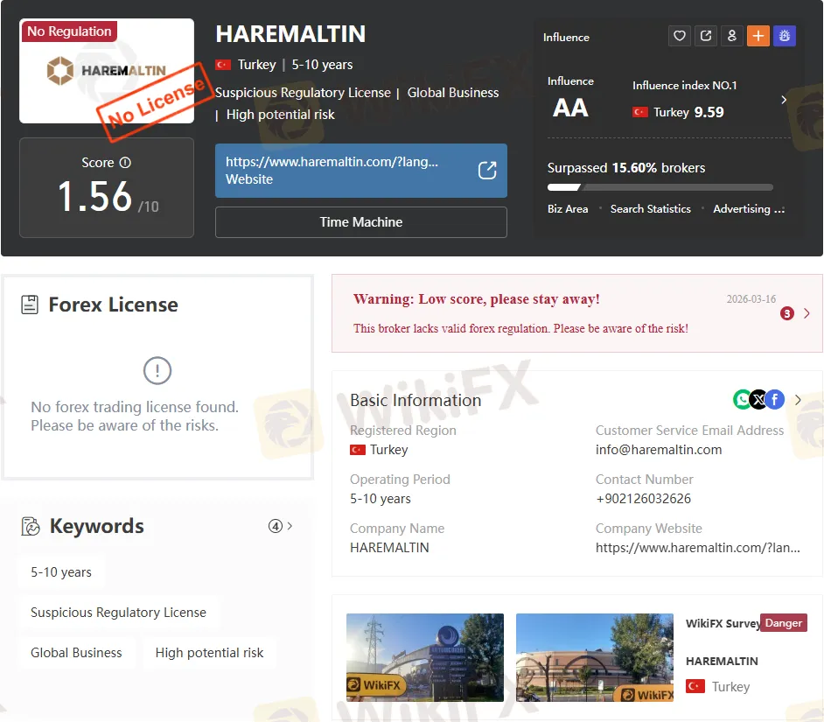Click the No Regulation red label
824x722 pixels.
69,31
